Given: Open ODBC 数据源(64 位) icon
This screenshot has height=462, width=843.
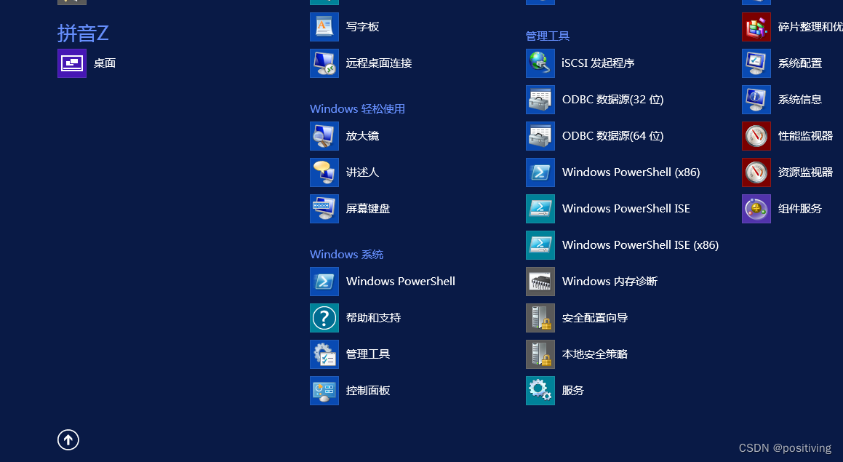Looking at the screenshot, I should [x=540, y=135].
